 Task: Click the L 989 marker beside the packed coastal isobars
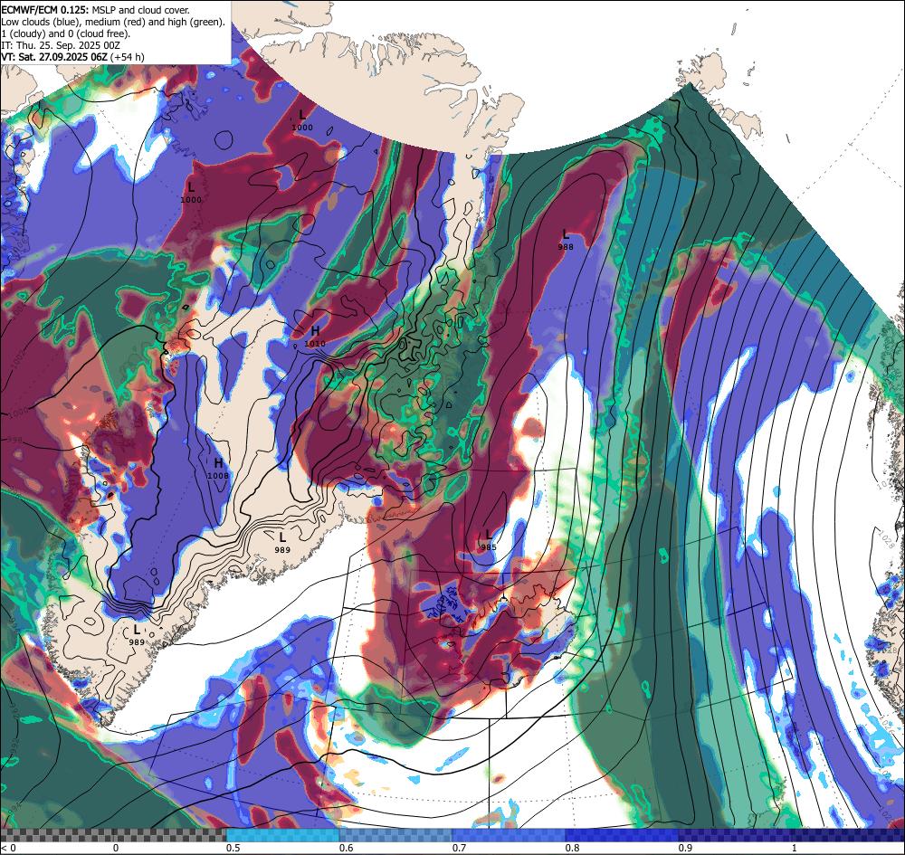click(282, 543)
